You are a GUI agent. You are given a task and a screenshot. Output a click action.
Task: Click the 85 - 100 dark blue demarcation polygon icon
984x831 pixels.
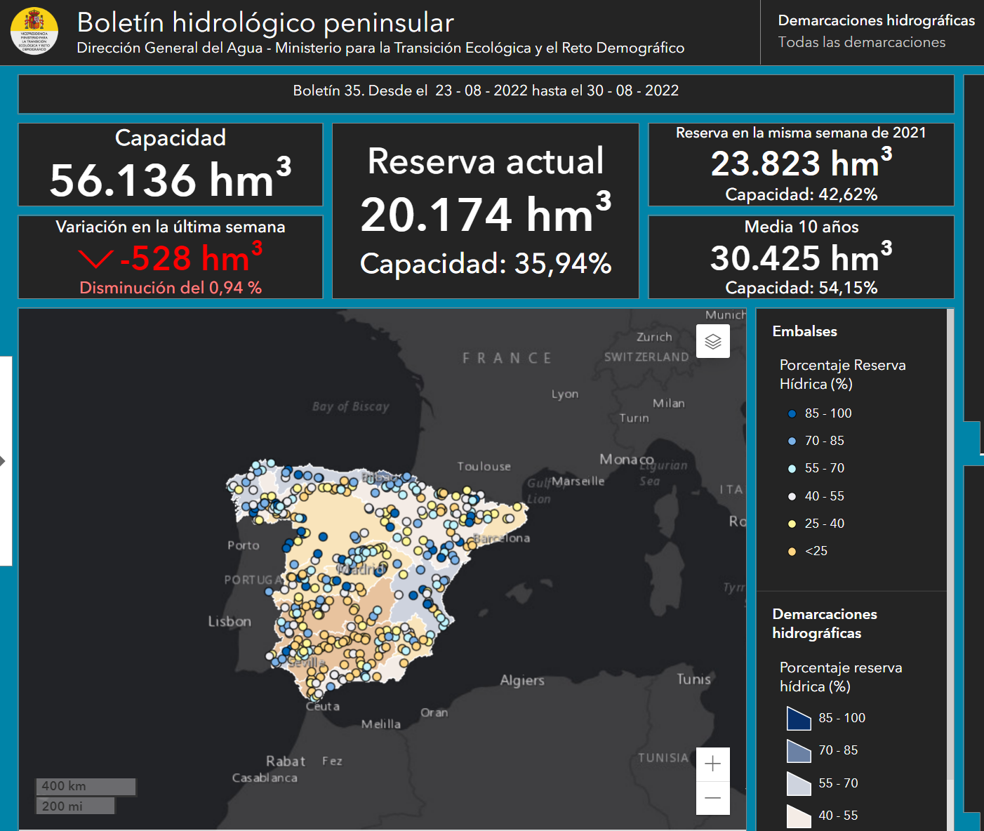tap(799, 719)
